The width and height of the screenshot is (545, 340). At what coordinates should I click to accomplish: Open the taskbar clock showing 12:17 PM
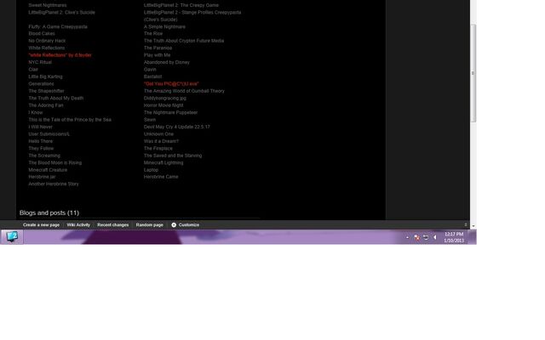pos(454,237)
